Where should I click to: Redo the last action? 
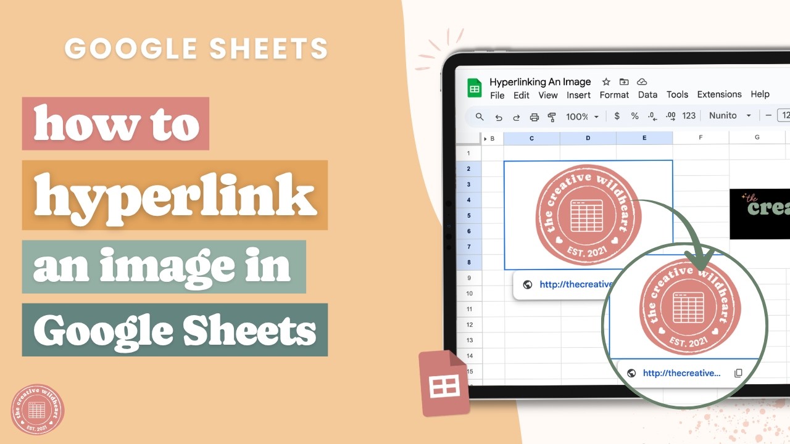tap(517, 117)
